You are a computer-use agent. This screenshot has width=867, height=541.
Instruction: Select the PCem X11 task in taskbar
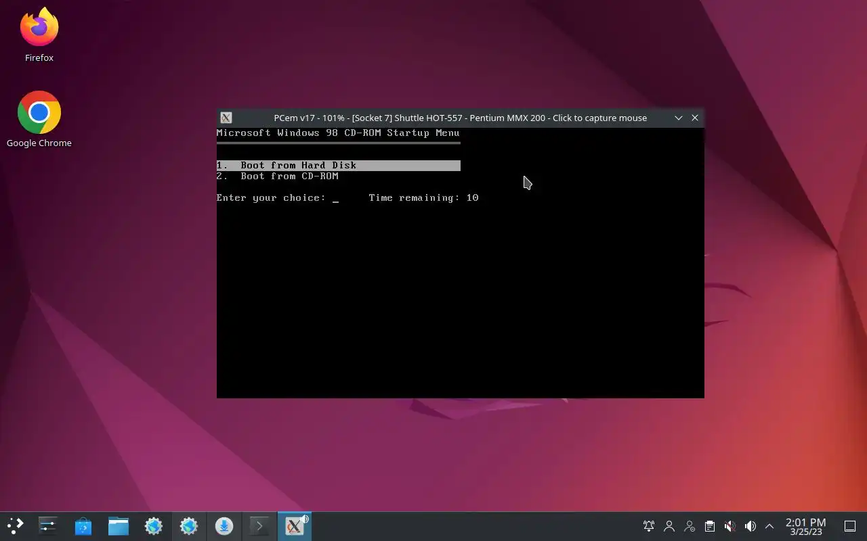click(295, 526)
